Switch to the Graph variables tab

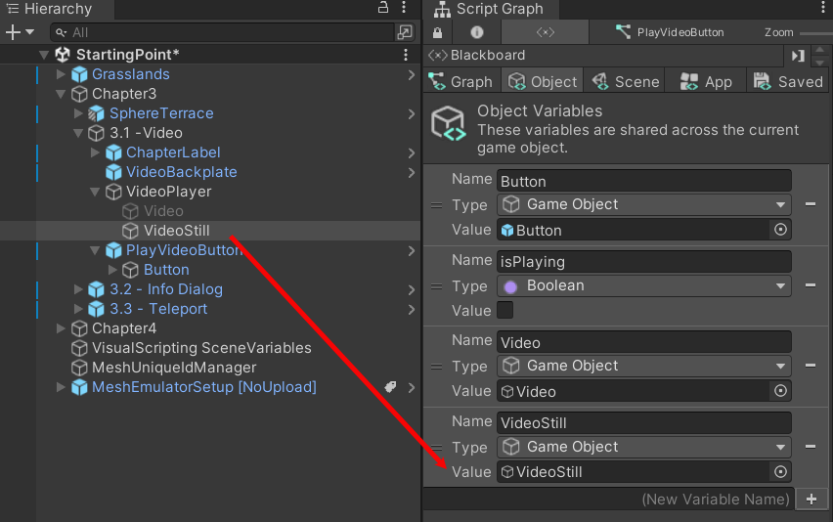(x=460, y=82)
